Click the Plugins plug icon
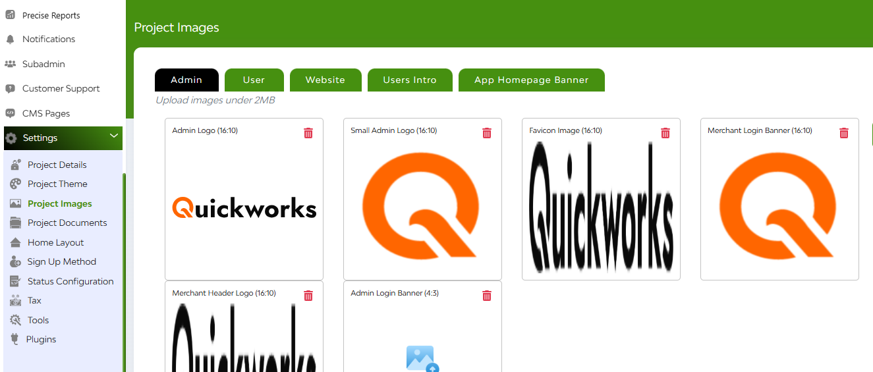Viewport: 873px width, 372px height. pos(15,340)
